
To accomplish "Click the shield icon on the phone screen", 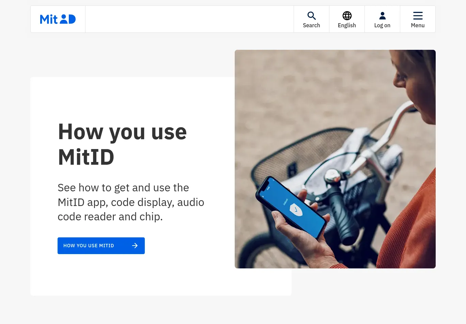I will (x=296, y=209).
